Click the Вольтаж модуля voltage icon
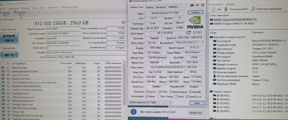Screen dimensions: 288x120 tap(215, 72)
